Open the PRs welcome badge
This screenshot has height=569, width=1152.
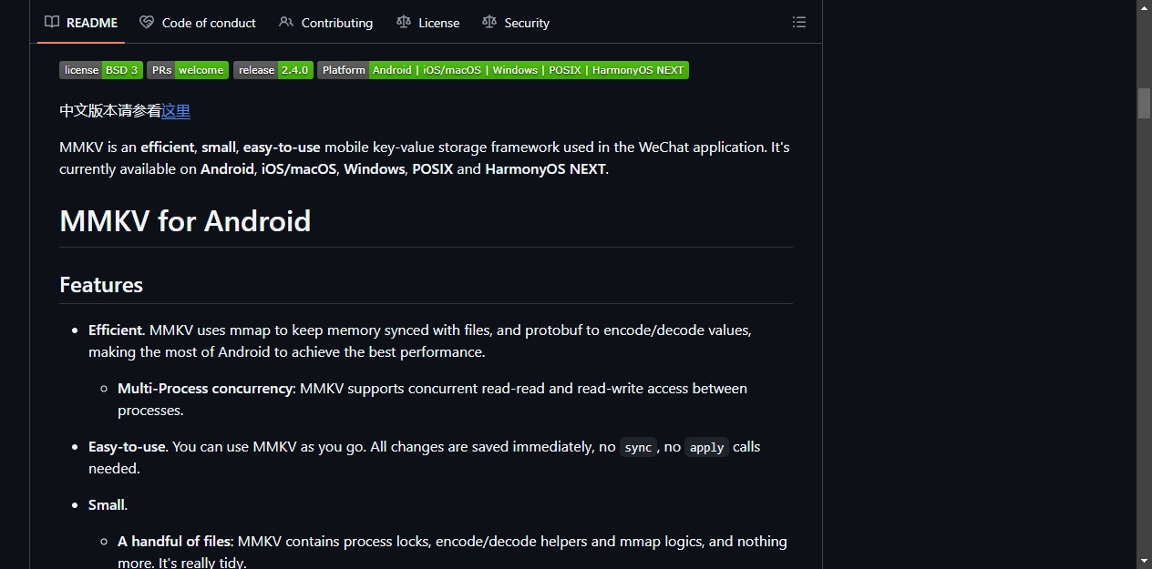[188, 70]
